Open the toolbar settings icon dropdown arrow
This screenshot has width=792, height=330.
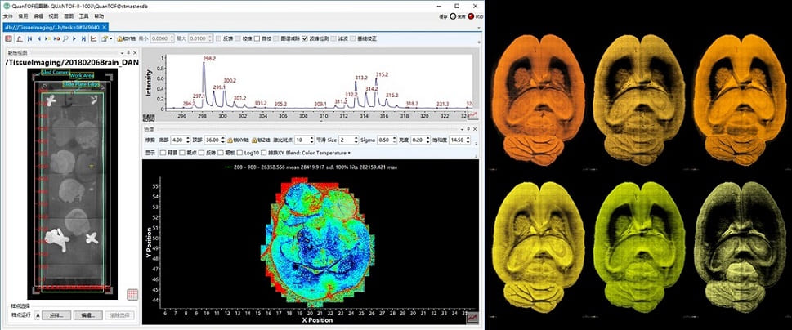click(x=110, y=39)
